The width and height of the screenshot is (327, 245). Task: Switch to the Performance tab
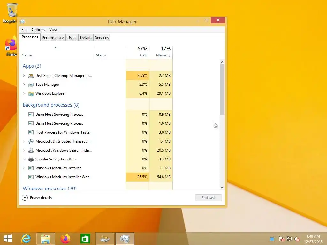click(x=53, y=38)
